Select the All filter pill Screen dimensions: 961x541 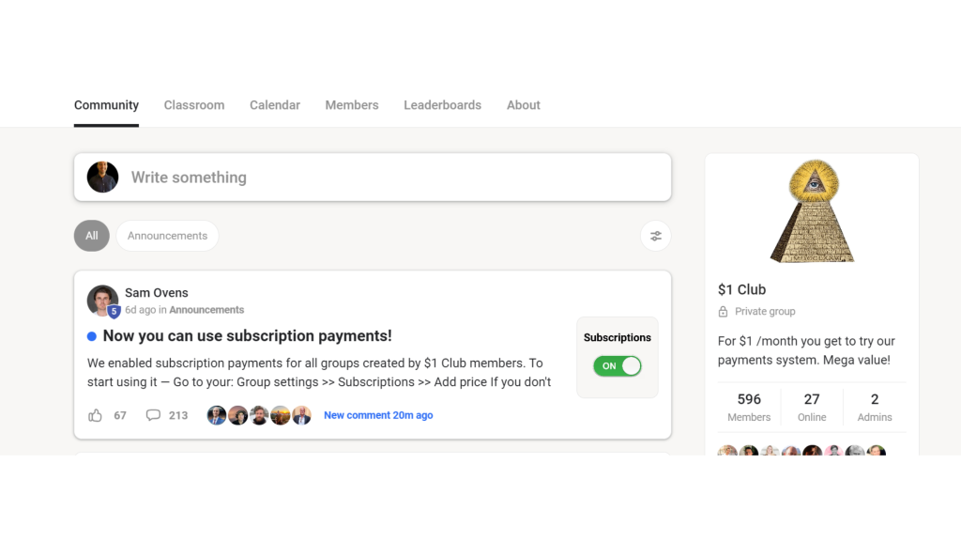91,236
